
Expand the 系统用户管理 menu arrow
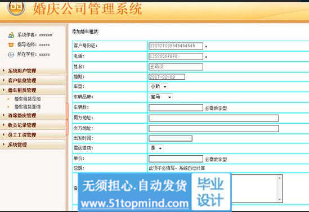click(3, 70)
